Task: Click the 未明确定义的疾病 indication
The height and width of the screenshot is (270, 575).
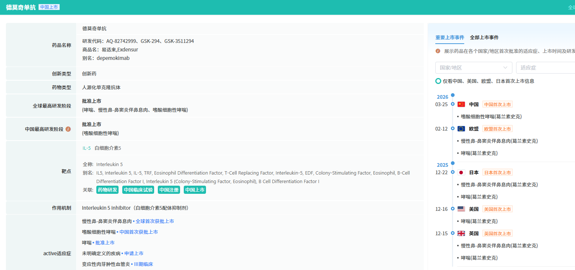Action: coord(101,253)
